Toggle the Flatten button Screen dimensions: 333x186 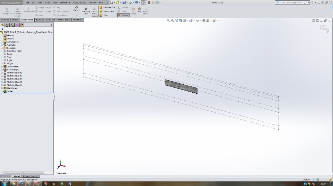pos(123,15)
